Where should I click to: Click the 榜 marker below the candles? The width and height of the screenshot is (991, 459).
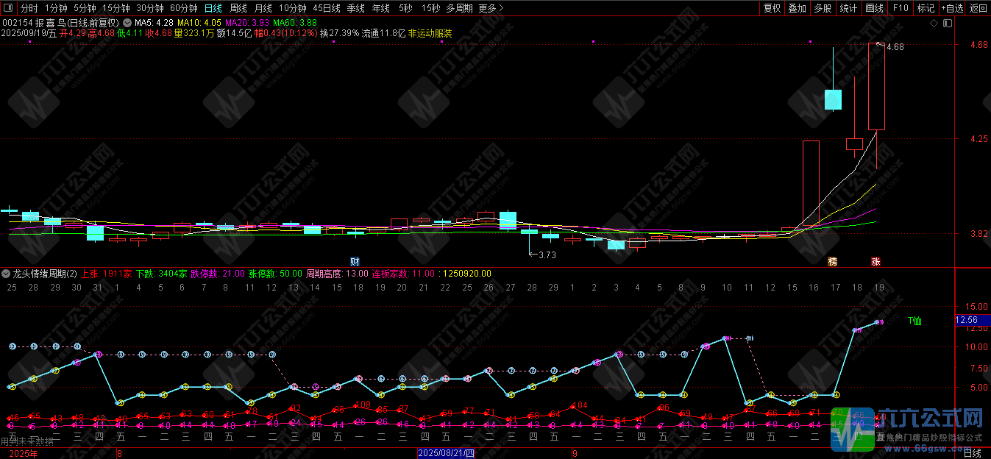pos(832,261)
